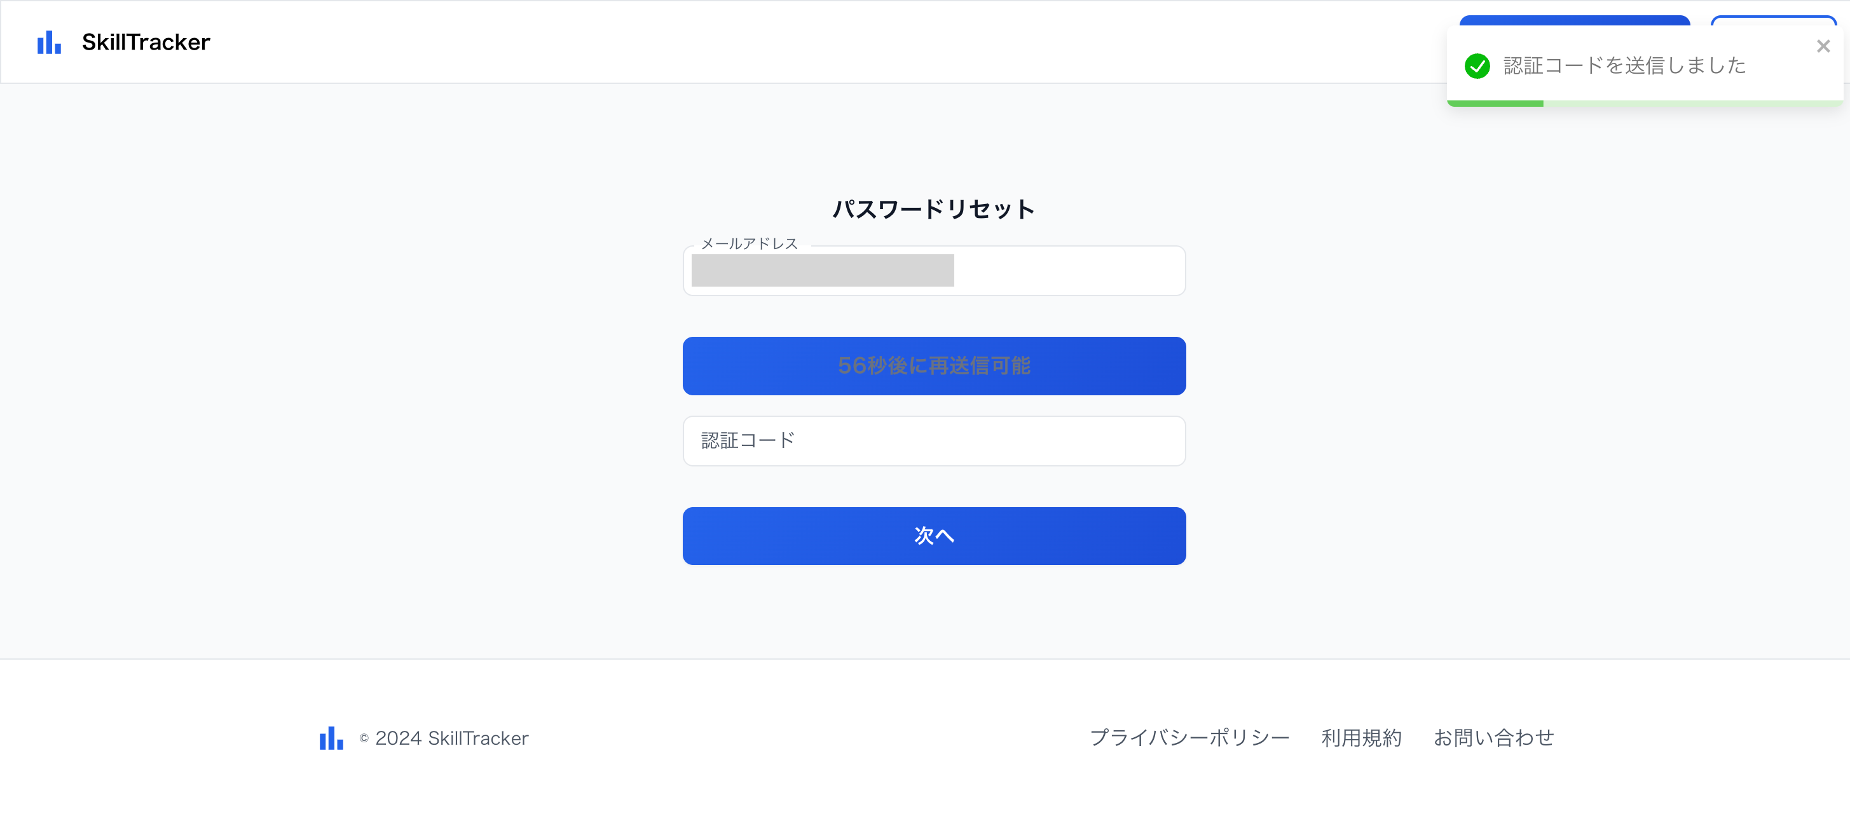The image size is (1850, 816).
Task: Click the green checkmark icon in the notification
Action: pyautogui.click(x=1478, y=66)
